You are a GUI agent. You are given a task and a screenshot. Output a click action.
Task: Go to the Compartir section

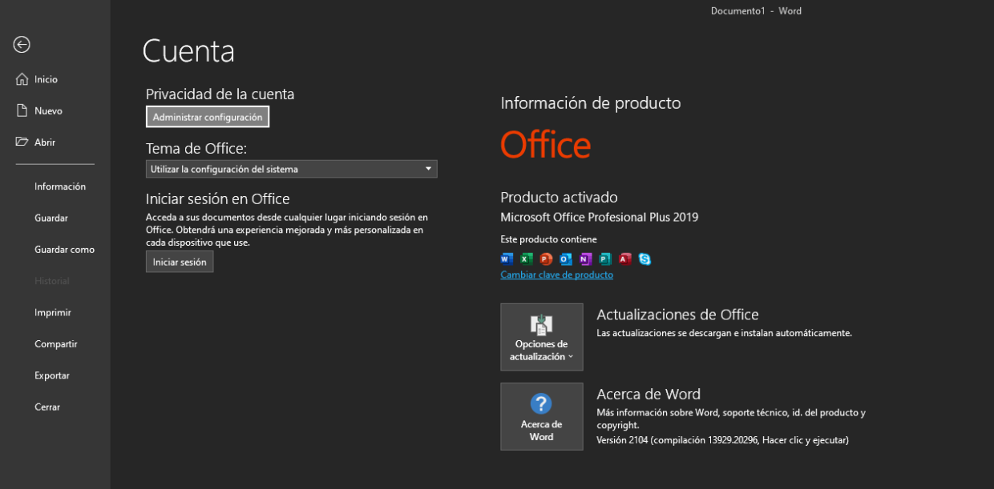[x=55, y=344]
